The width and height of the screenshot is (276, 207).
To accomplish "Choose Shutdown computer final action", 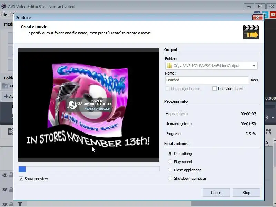I will (170, 178).
